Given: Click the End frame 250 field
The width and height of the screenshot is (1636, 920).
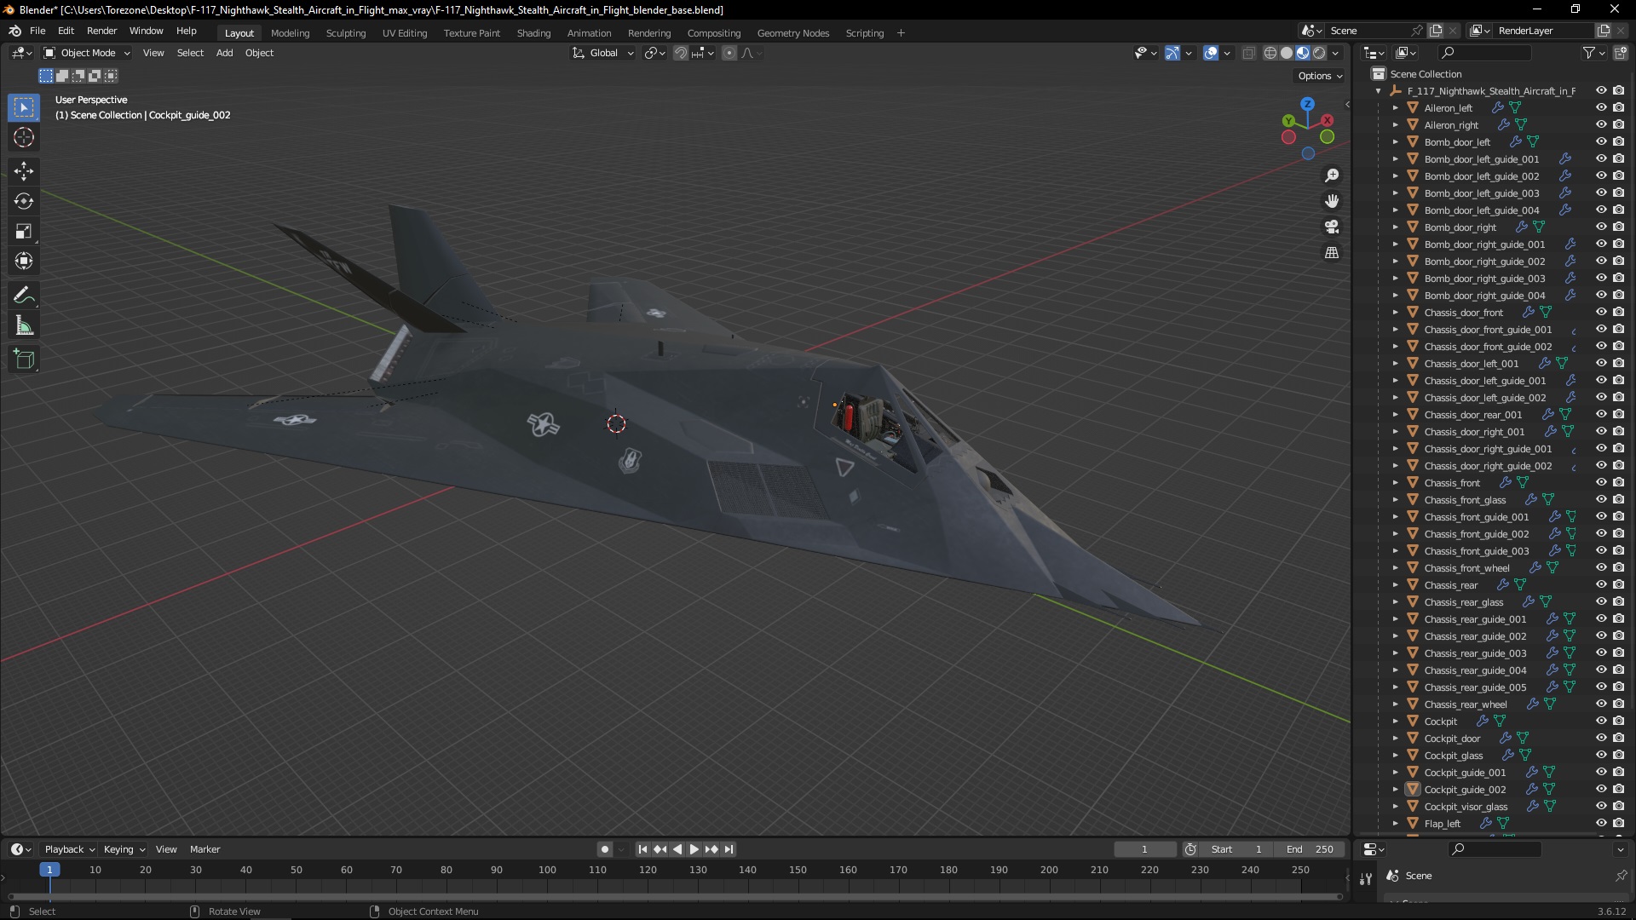Looking at the screenshot, I should (1310, 849).
